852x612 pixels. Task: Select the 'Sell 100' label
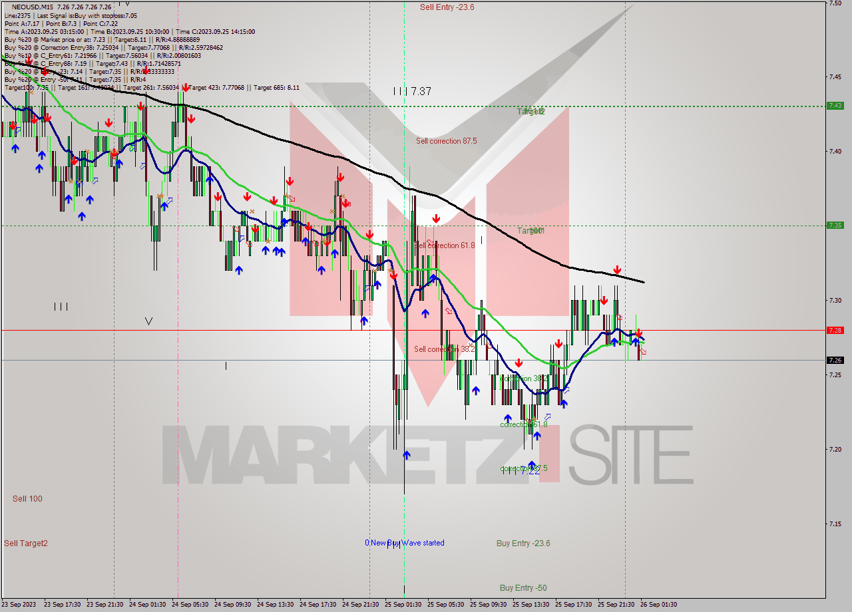click(x=27, y=499)
